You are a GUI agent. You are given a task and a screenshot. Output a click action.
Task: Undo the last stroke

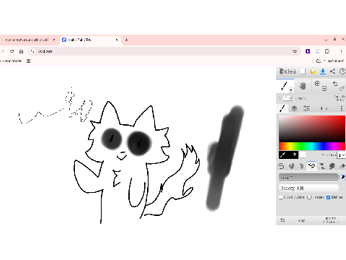[x=335, y=84]
